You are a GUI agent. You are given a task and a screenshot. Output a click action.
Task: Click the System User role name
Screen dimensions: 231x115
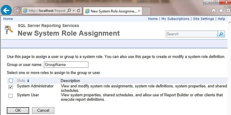[x=28, y=95]
